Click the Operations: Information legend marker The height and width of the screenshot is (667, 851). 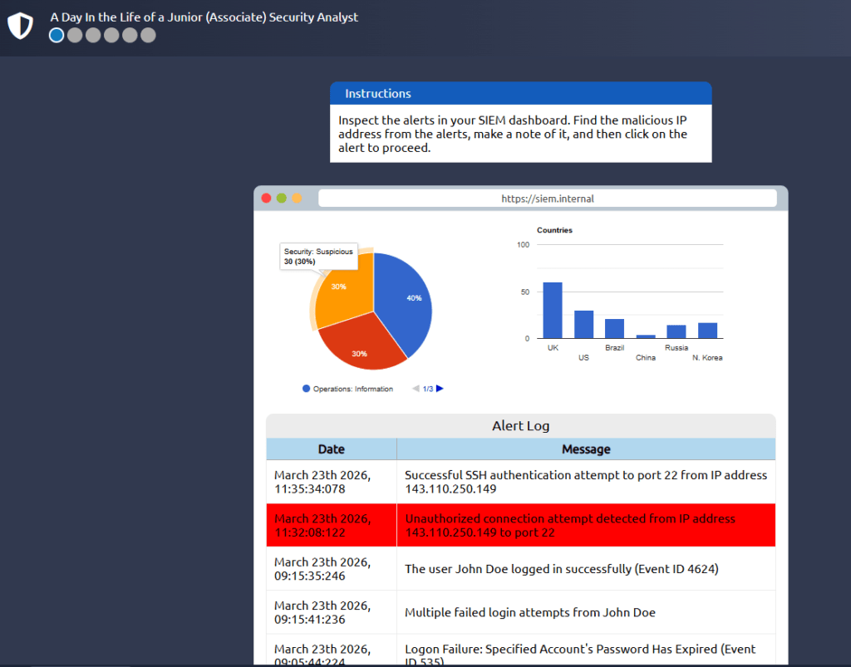[307, 389]
